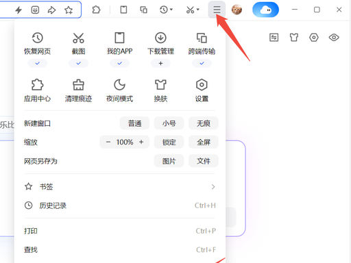Image resolution: width=351 pixels, height=263 pixels.
Task: Toggle the checkmark pin under 恢复网页
Action: 38,63
